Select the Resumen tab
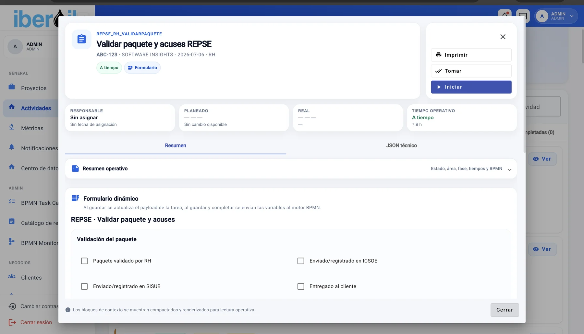This screenshot has width=584, height=334. click(176, 145)
